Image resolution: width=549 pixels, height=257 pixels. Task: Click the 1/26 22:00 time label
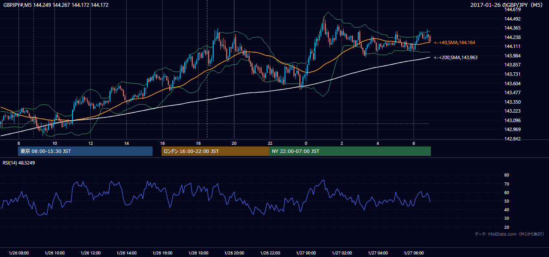(270, 253)
